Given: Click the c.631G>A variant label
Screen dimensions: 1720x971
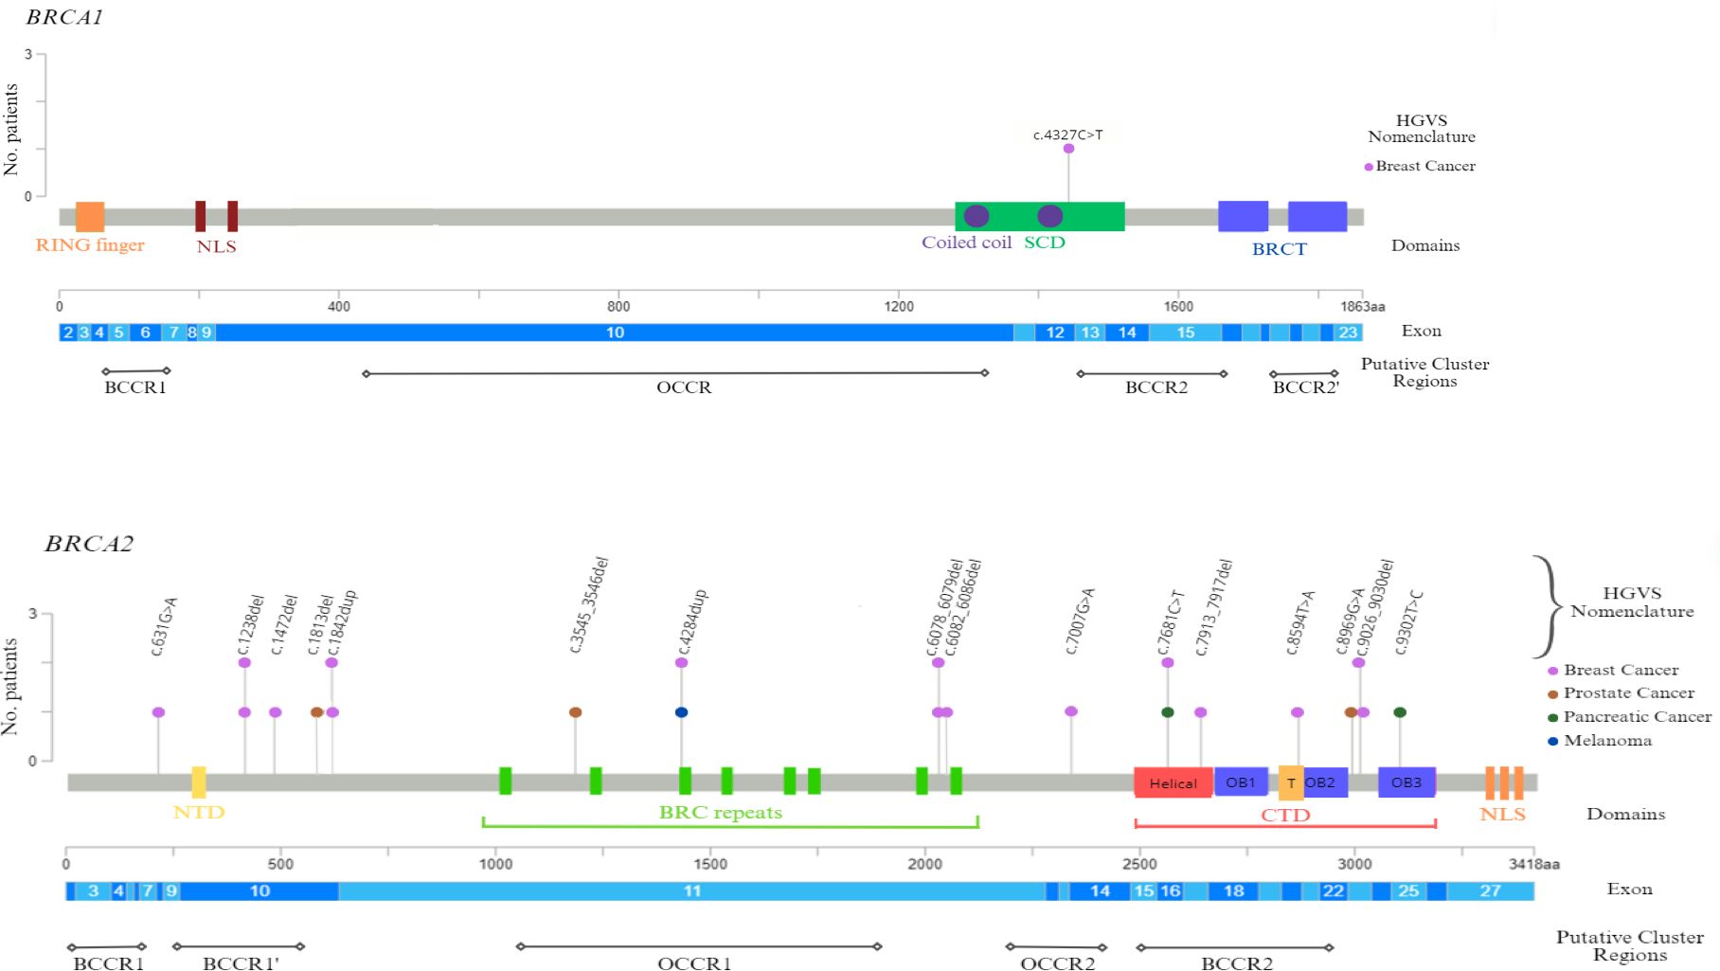Looking at the screenshot, I should [x=164, y=626].
